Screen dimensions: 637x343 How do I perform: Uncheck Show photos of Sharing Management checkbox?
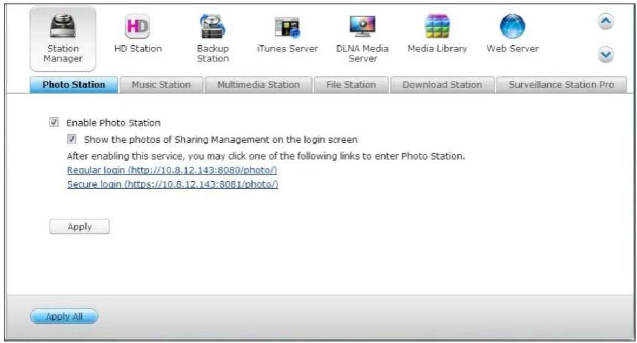click(x=71, y=140)
